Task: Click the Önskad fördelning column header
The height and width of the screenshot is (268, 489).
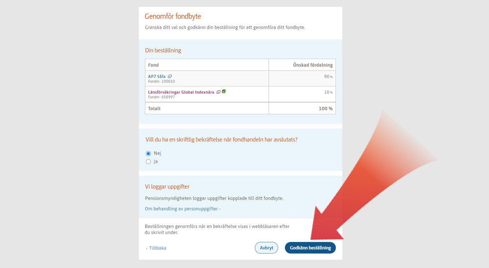Action: tap(314, 65)
